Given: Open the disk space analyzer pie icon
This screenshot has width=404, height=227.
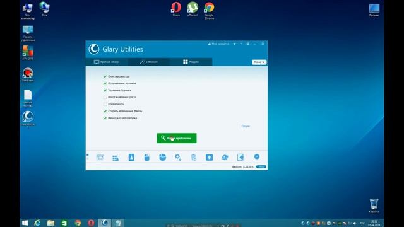Looking at the screenshot, I should (163, 157).
